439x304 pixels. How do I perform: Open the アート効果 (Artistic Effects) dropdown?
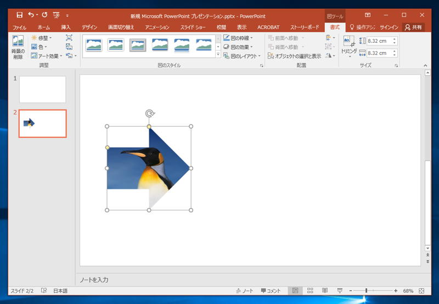coord(47,56)
